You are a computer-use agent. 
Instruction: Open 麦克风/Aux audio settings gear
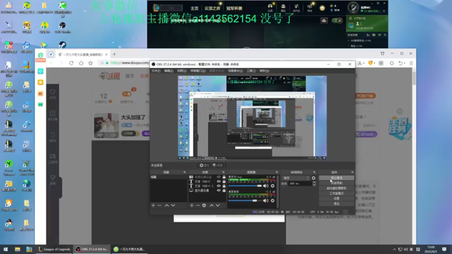click(273, 186)
